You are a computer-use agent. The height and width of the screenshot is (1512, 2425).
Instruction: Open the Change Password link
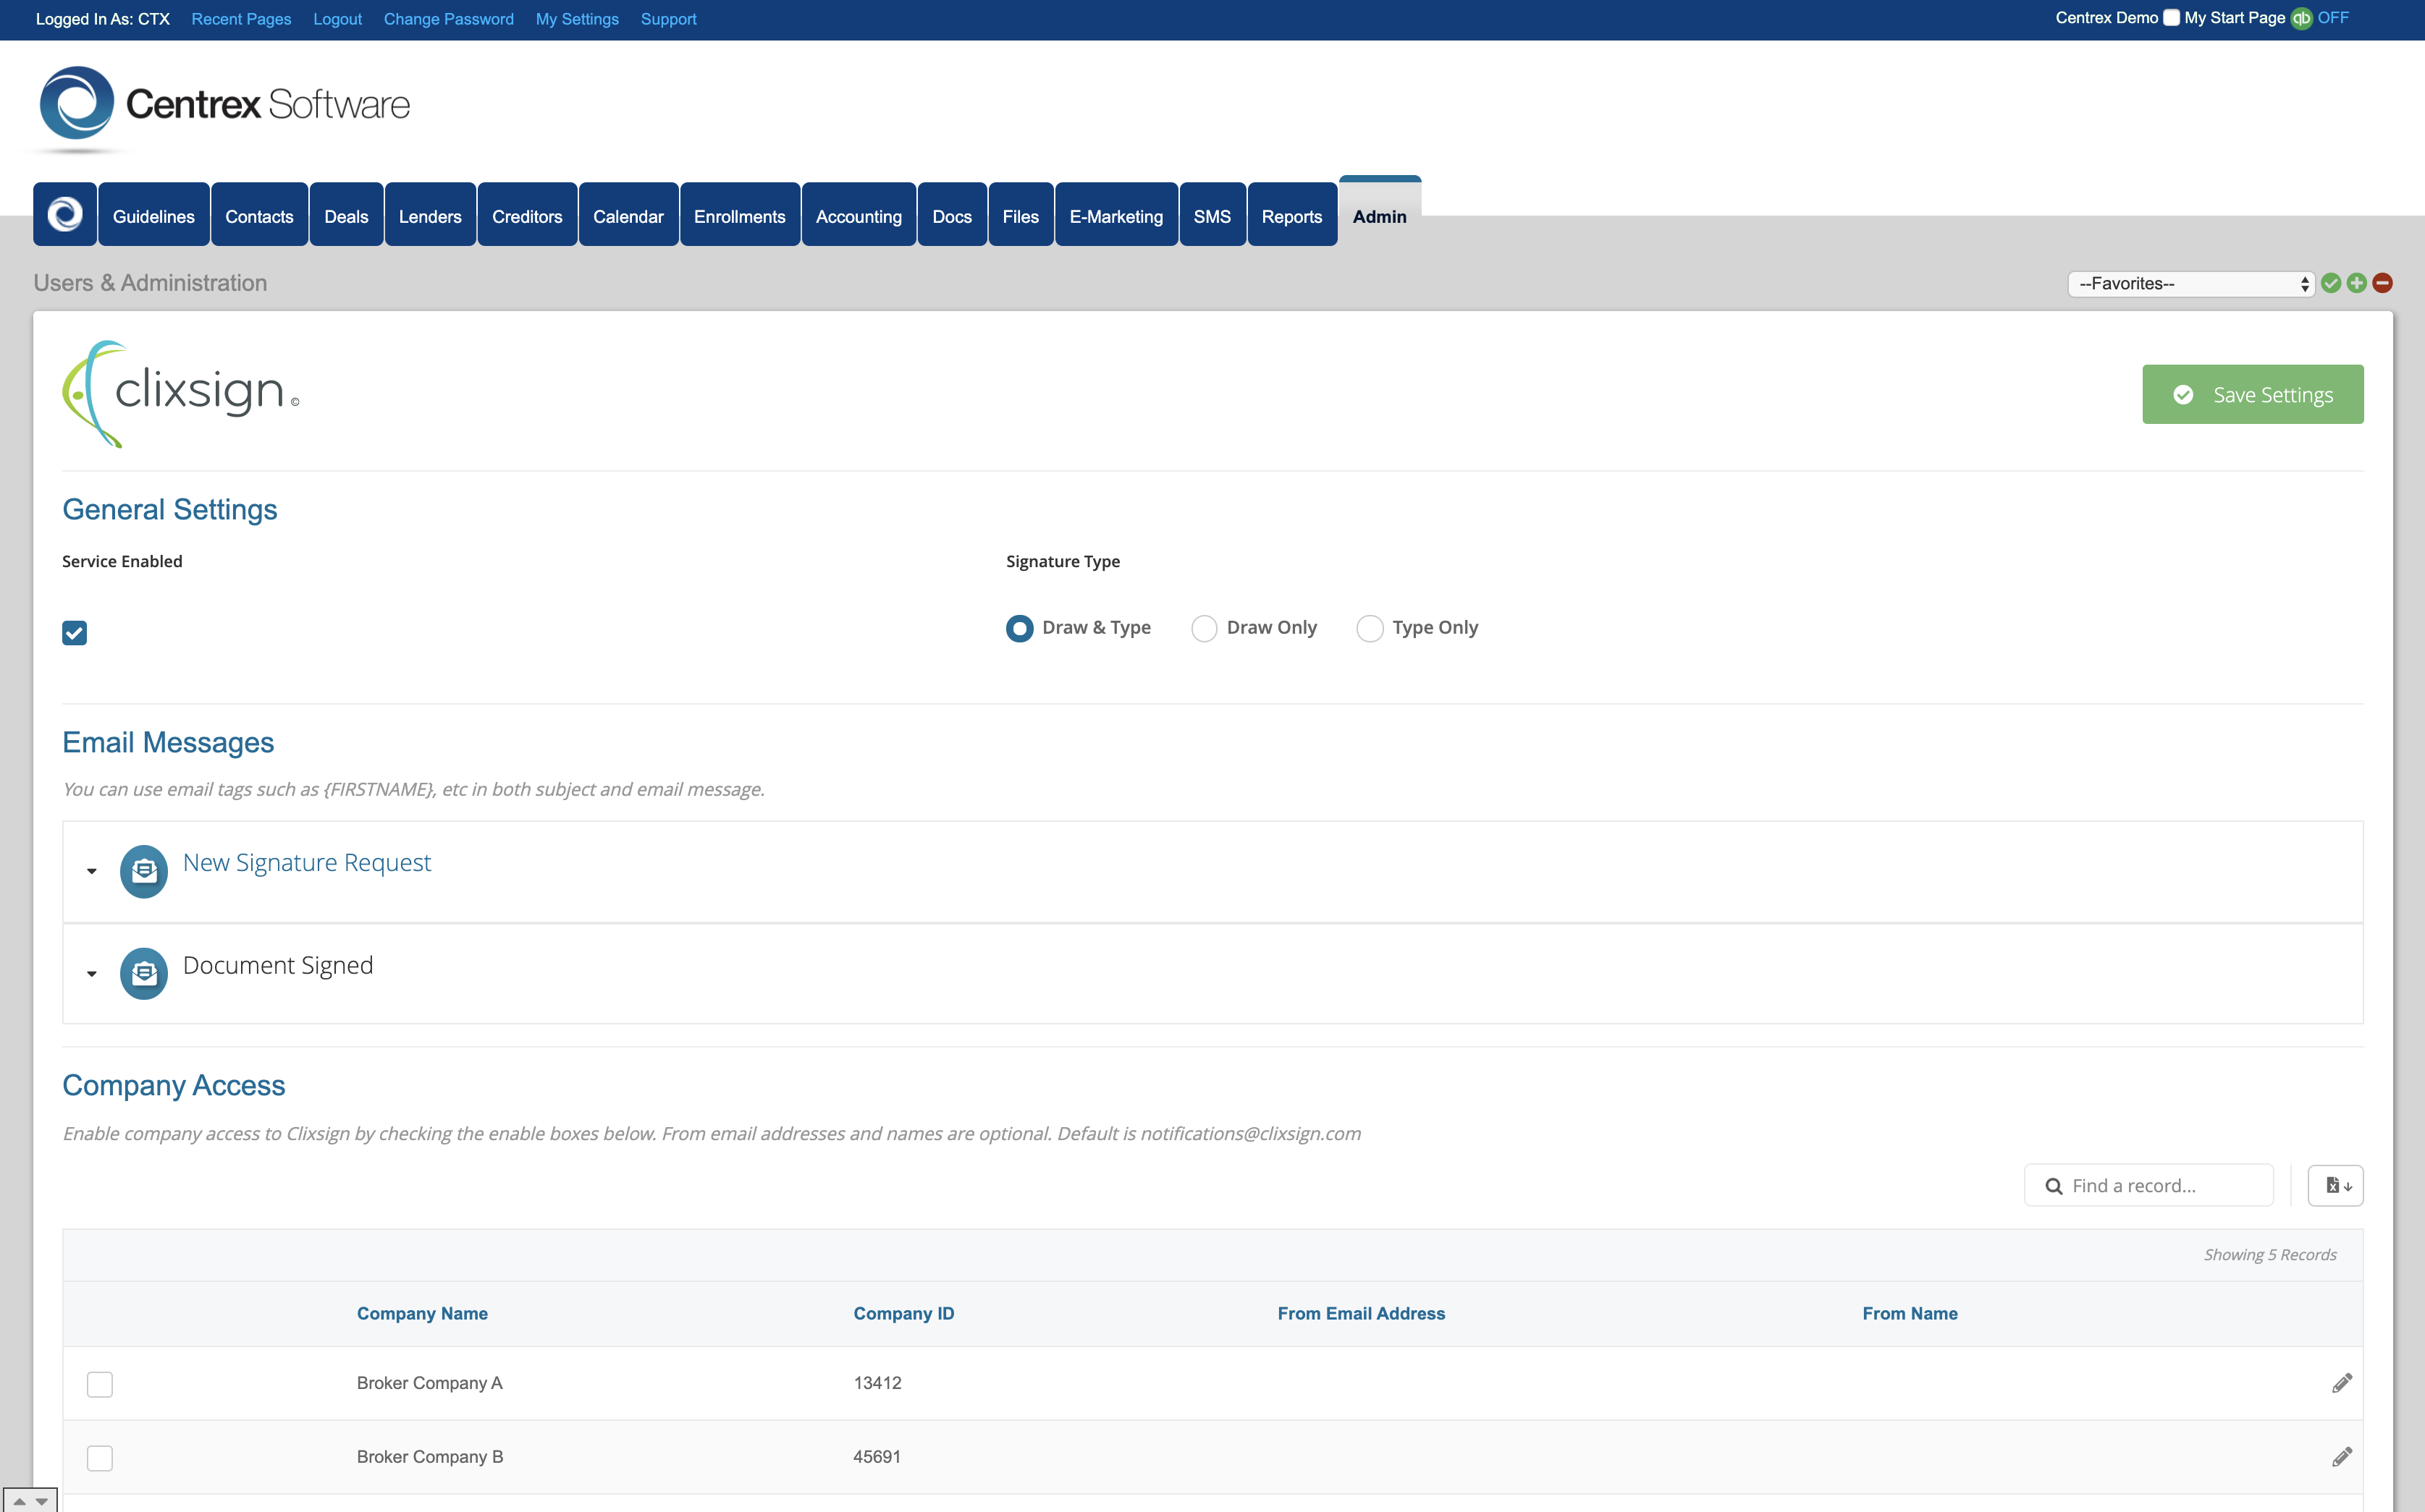[x=448, y=19]
